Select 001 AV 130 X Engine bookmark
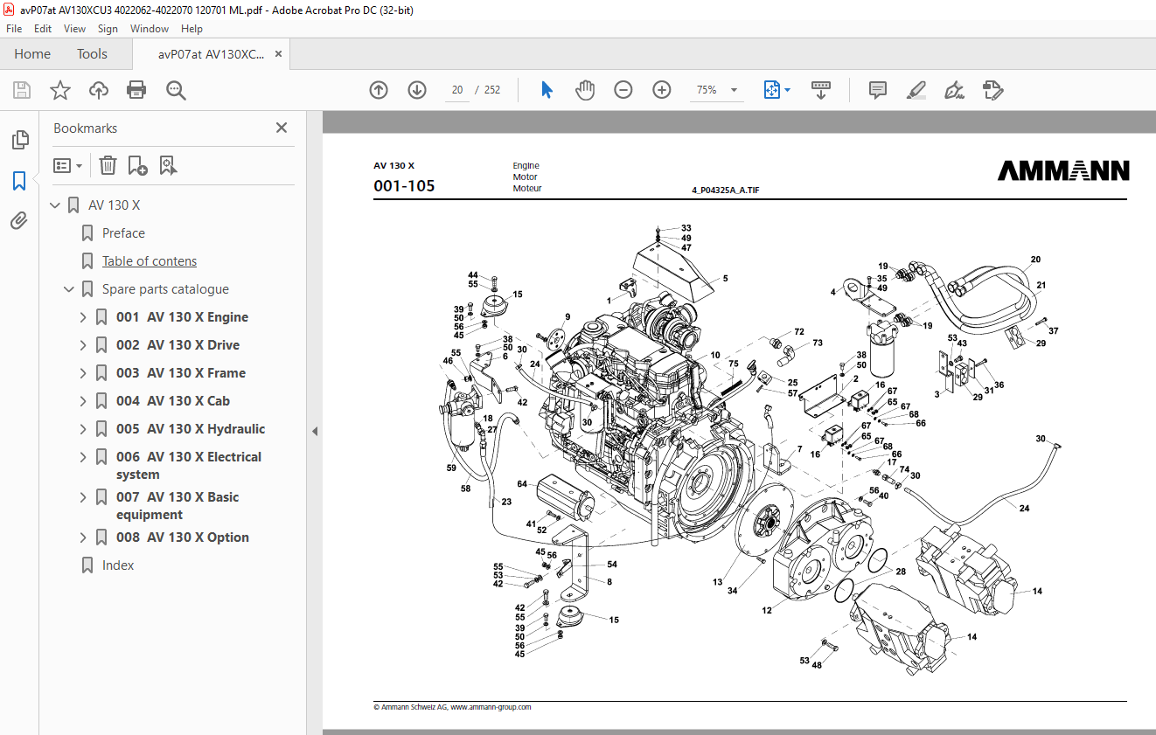The width and height of the screenshot is (1156, 735). point(182,317)
